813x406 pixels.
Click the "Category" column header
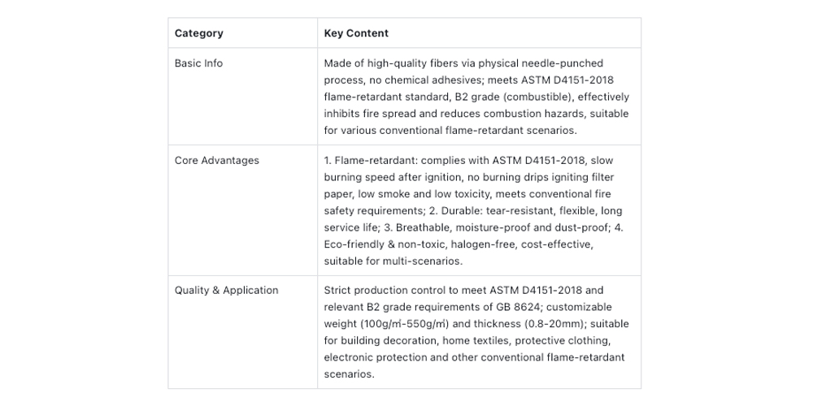click(x=198, y=33)
